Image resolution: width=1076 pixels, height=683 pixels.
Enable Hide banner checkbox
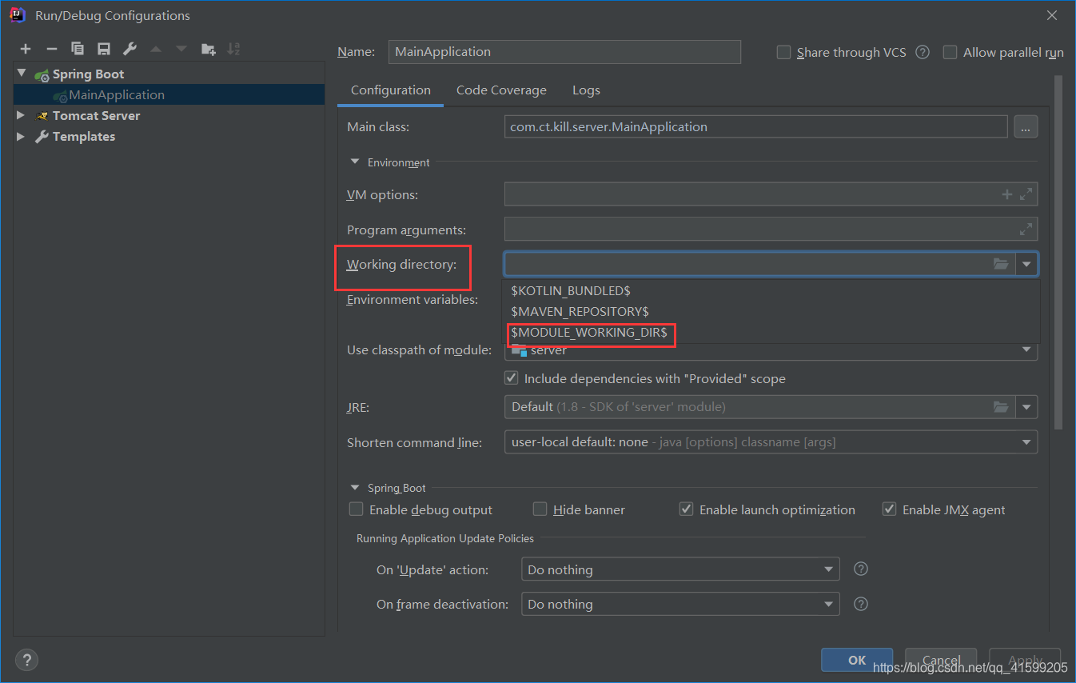tap(540, 509)
